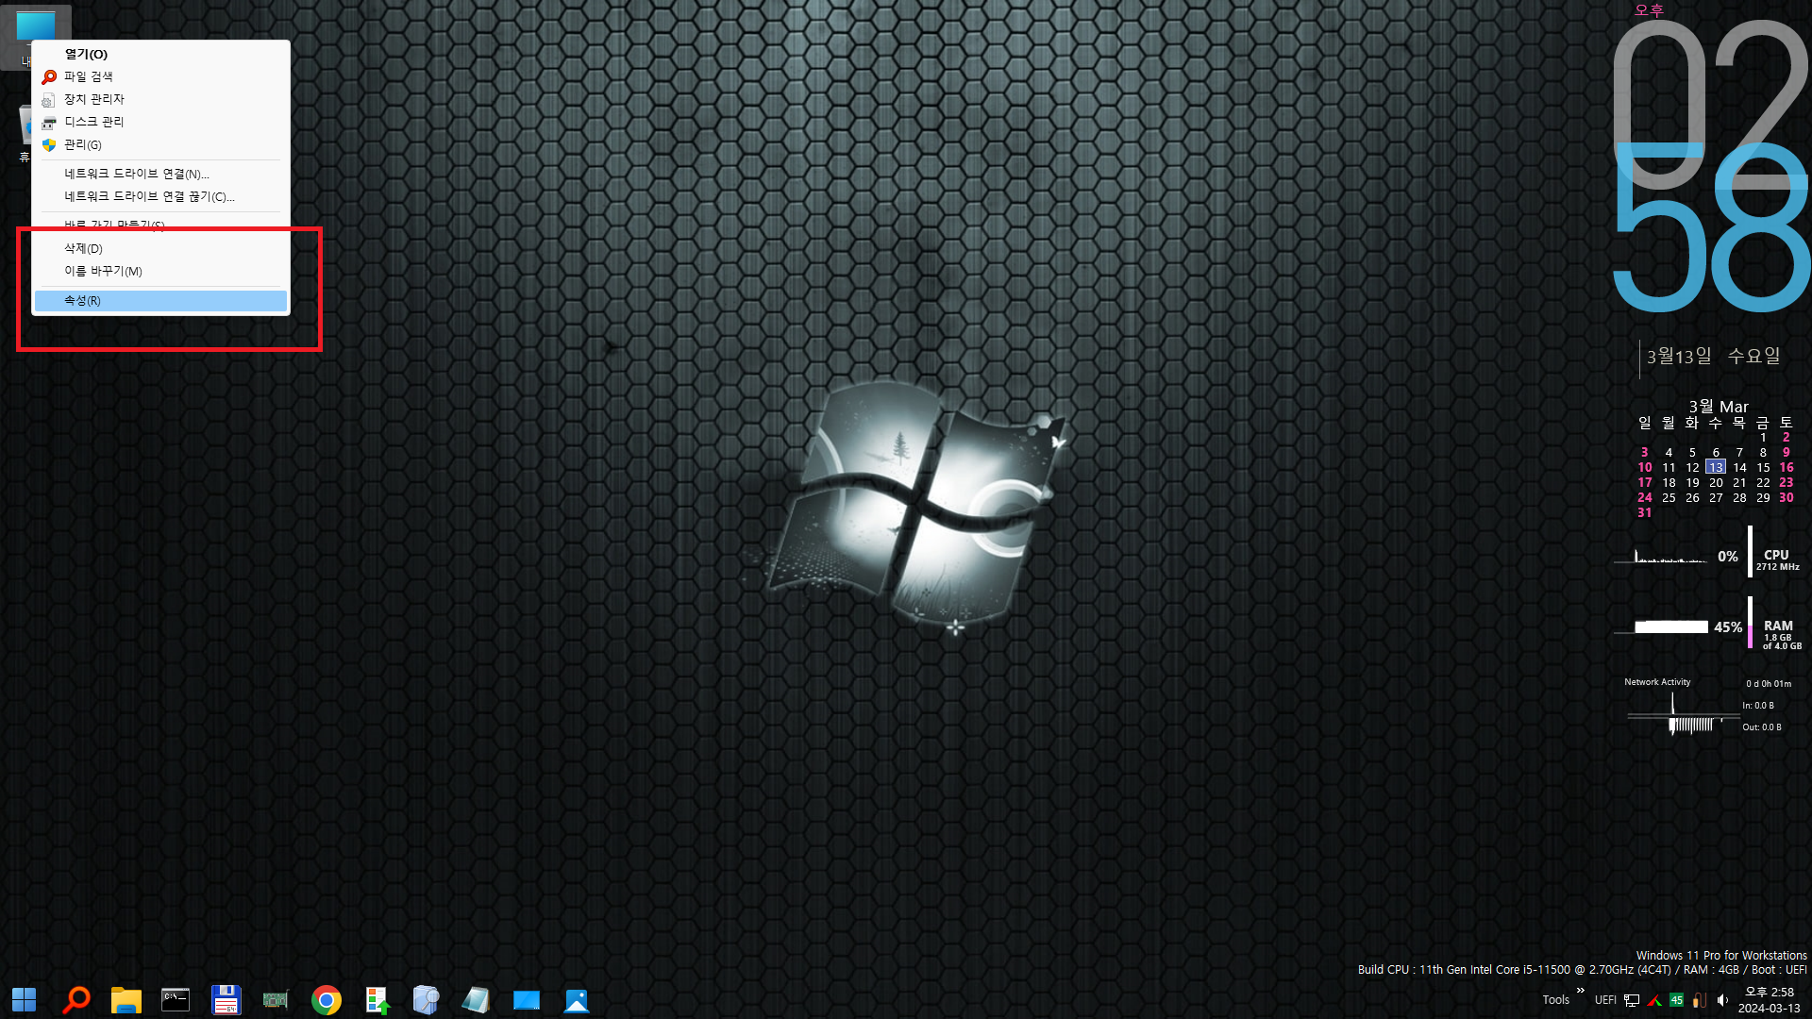The image size is (1812, 1019).
Task: Select 네트워크 드라이브 연결 끊기(C)... menu entry
Action: (x=160, y=196)
